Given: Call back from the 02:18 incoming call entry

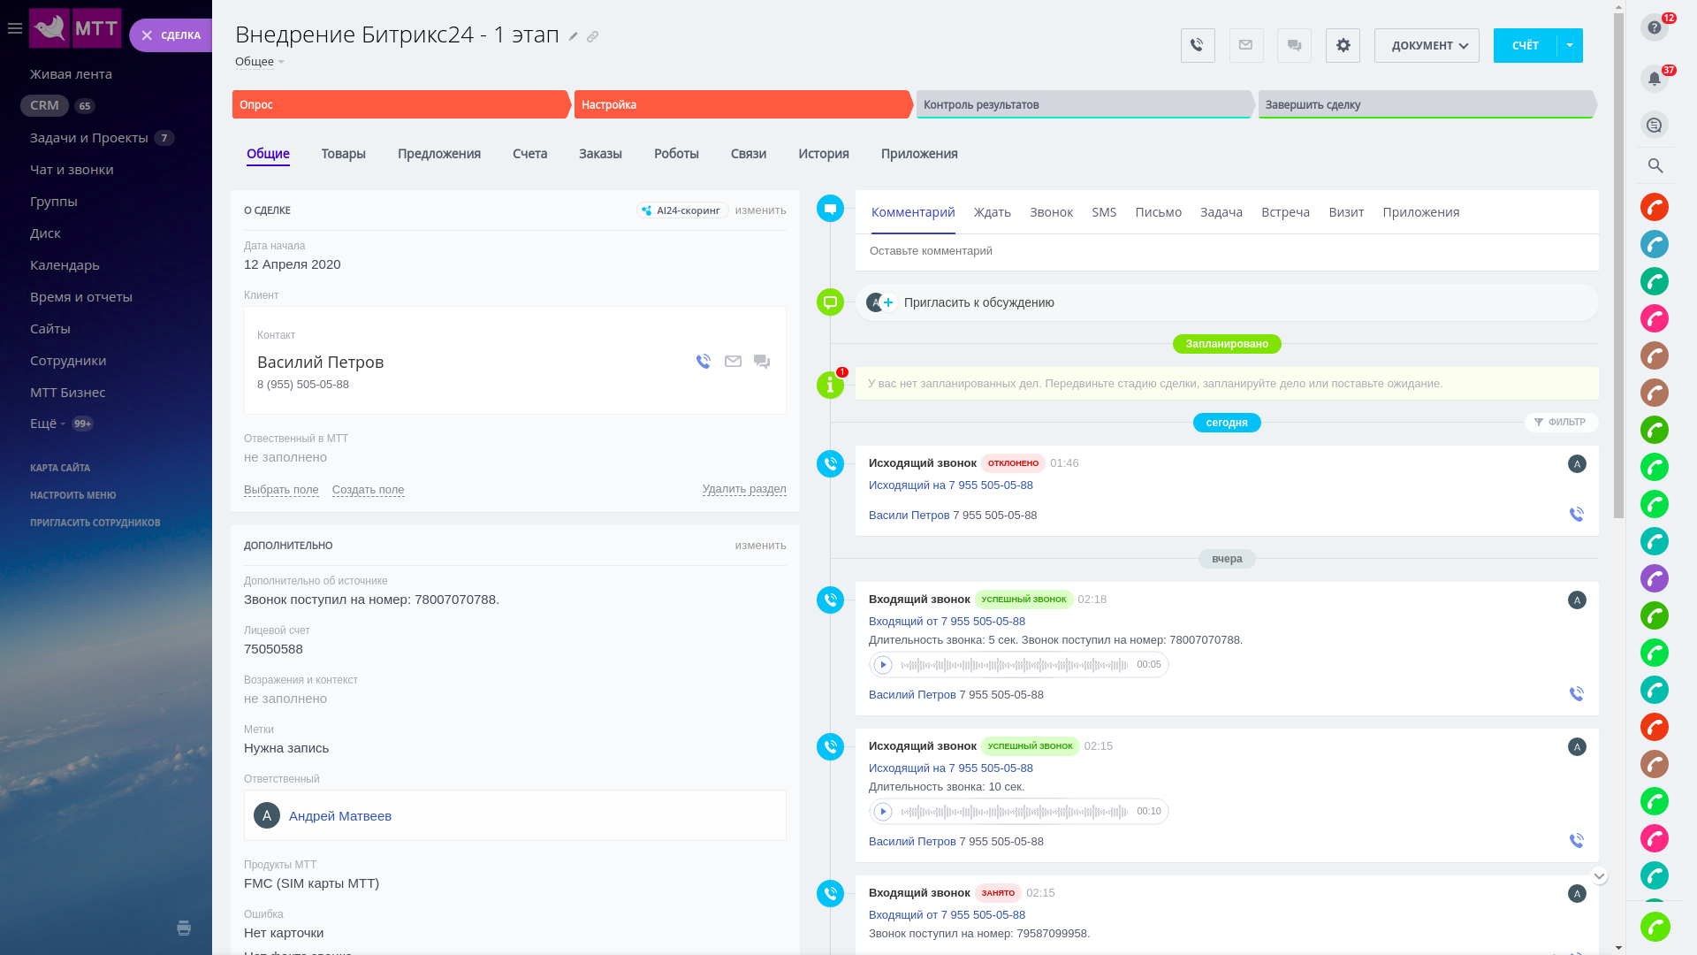Looking at the screenshot, I should pyautogui.click(x=1577, y=694).
